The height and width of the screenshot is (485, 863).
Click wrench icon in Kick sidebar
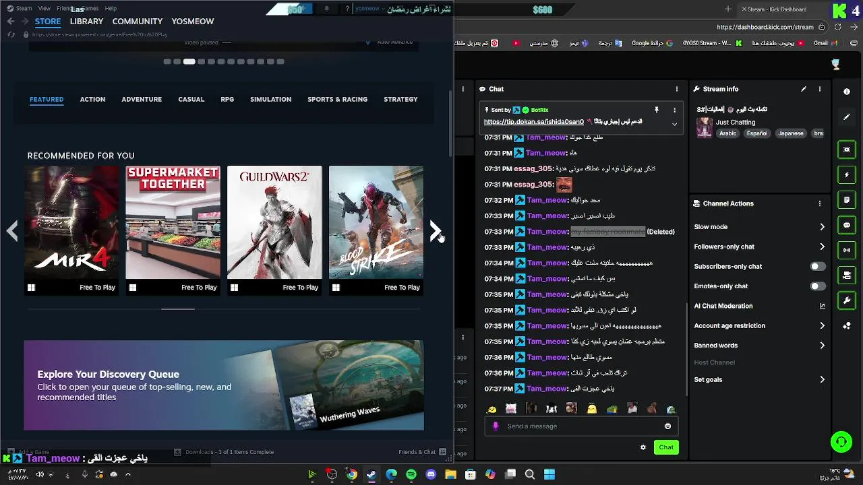(847, 300)
